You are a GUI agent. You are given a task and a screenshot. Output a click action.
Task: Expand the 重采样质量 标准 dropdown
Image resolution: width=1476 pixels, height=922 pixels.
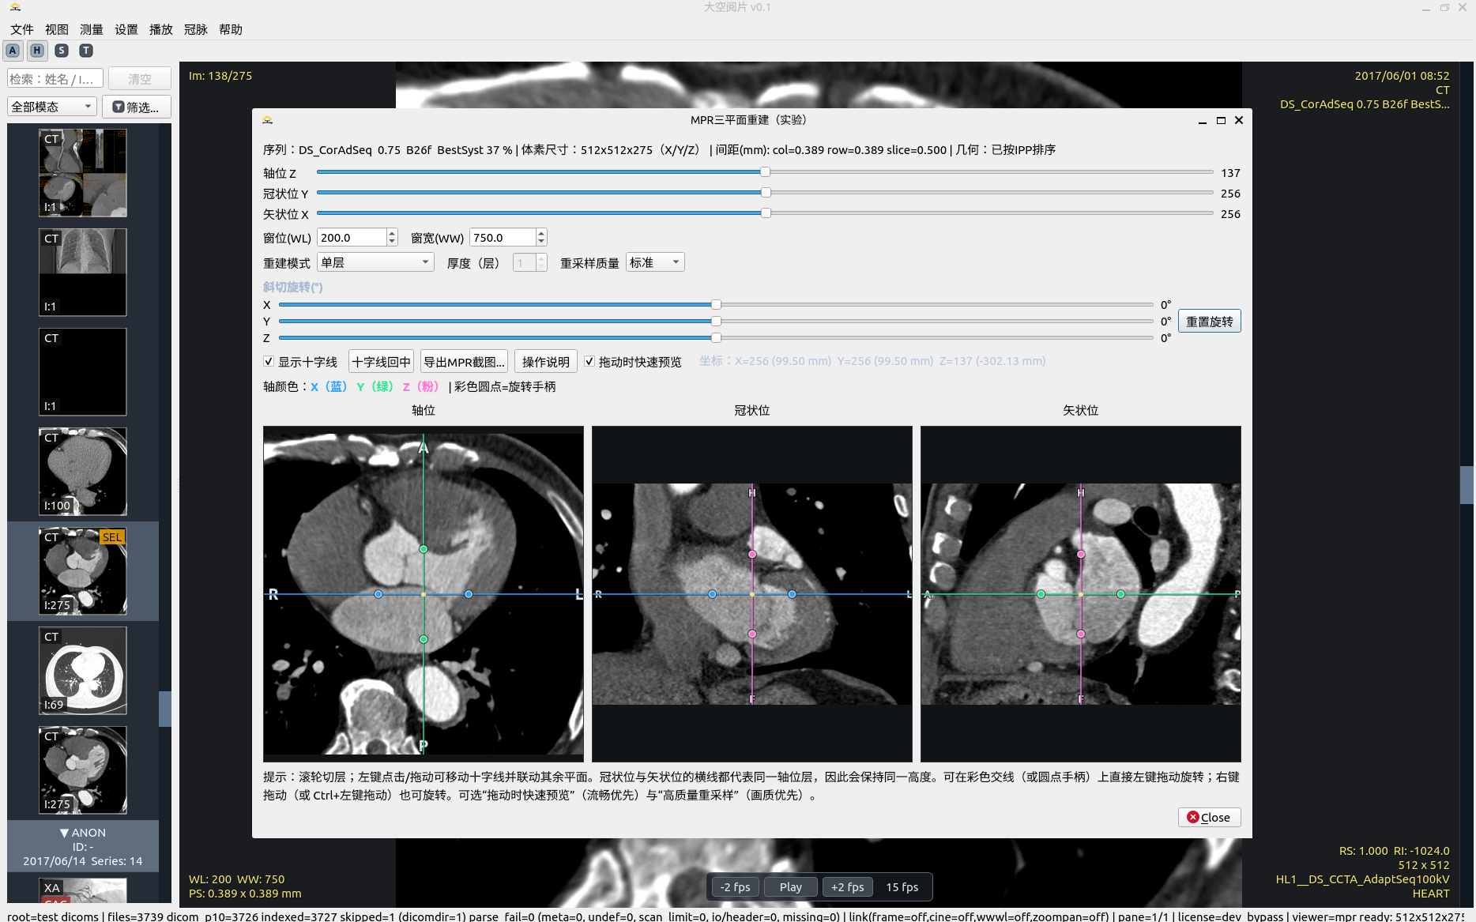click(x=654, y=262)
